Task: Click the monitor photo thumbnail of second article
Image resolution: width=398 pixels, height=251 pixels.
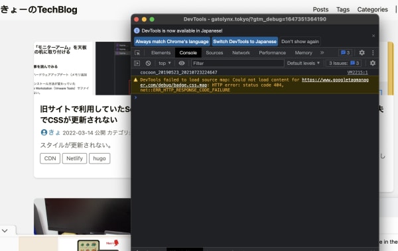Action: click(x=82, y=217)
